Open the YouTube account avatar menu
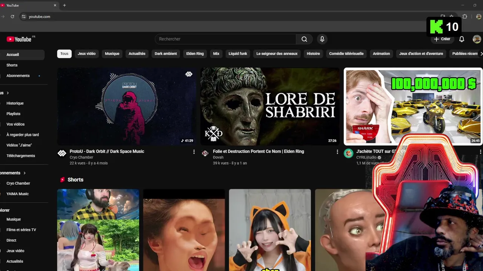483x271 pixels. [x=477, y=39]
